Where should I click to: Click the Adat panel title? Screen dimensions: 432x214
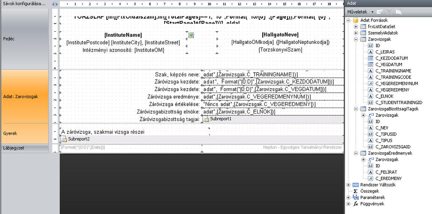[351, 3]
